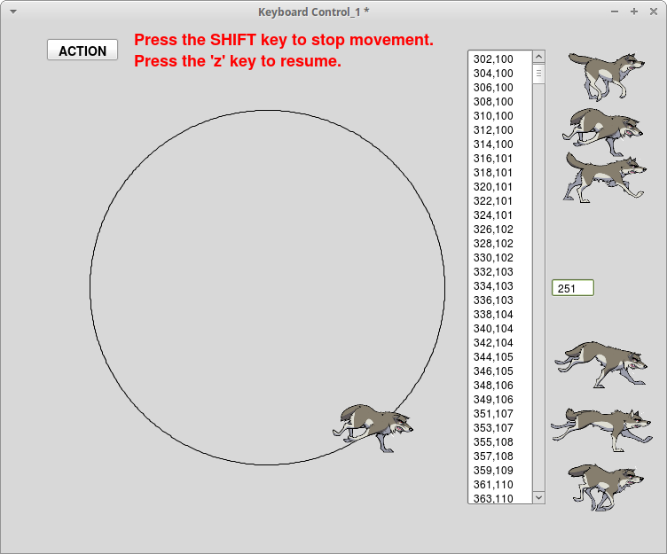Screen dimensions: 667x554
Task: Click the scrollbar thumb of coordinate list
Action: (538, 74)
